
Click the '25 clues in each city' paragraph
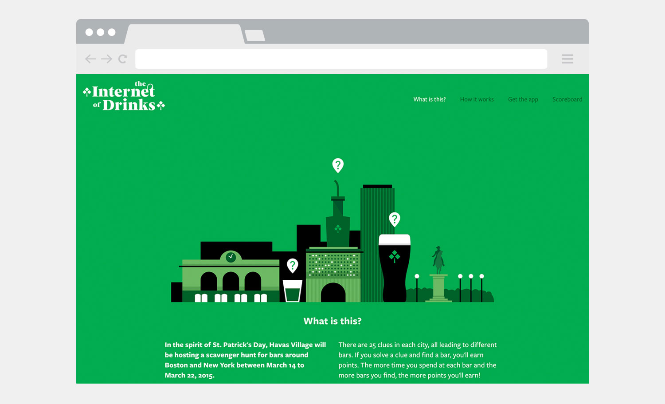click(418, 360)
